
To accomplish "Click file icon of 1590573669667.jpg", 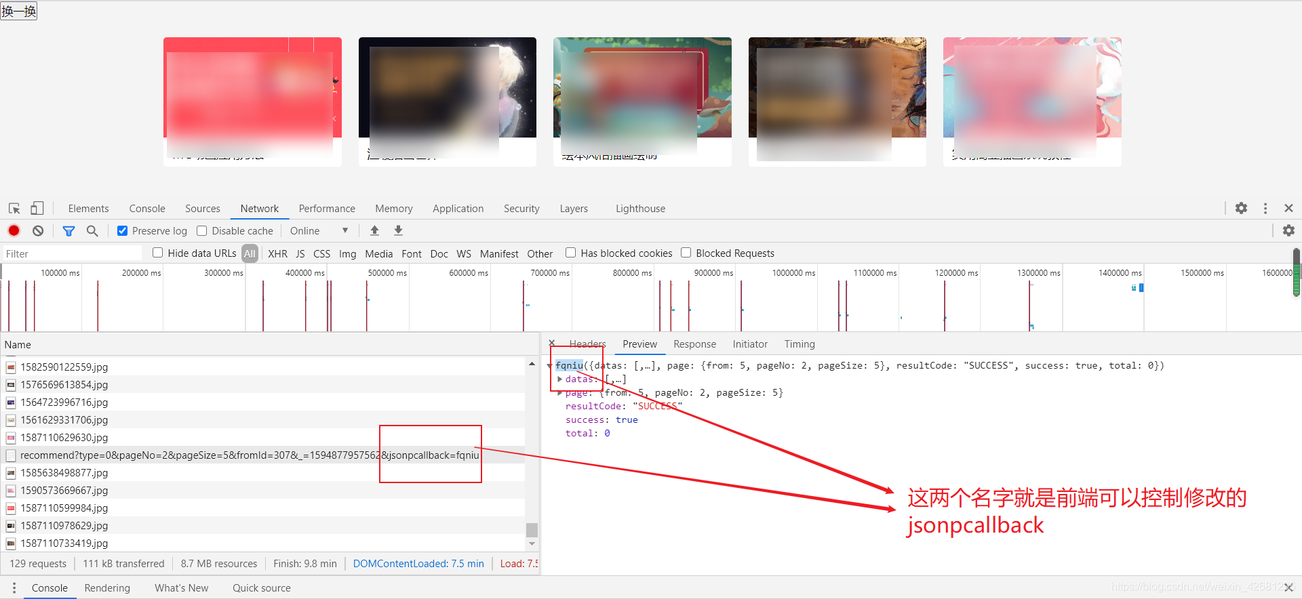I will (11, 491).
